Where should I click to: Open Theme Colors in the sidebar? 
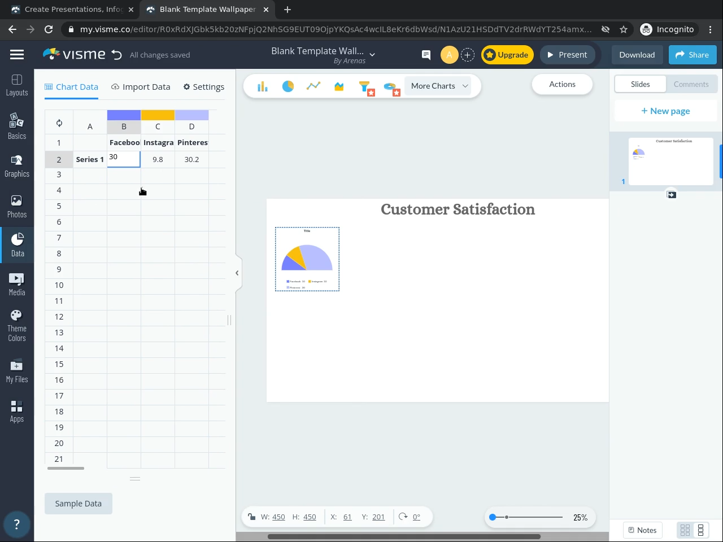click(17, 326)
